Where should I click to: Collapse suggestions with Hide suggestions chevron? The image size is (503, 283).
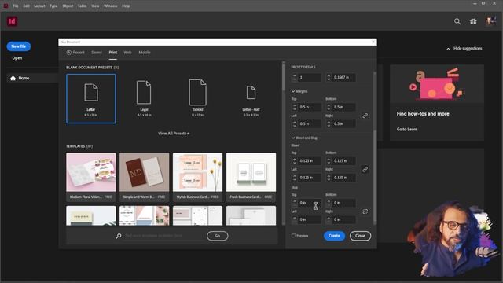[448, 49]
